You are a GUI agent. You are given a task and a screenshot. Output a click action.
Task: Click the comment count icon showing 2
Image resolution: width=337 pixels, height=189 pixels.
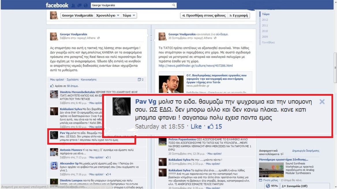pyautogui.click(x=140, y=80)
